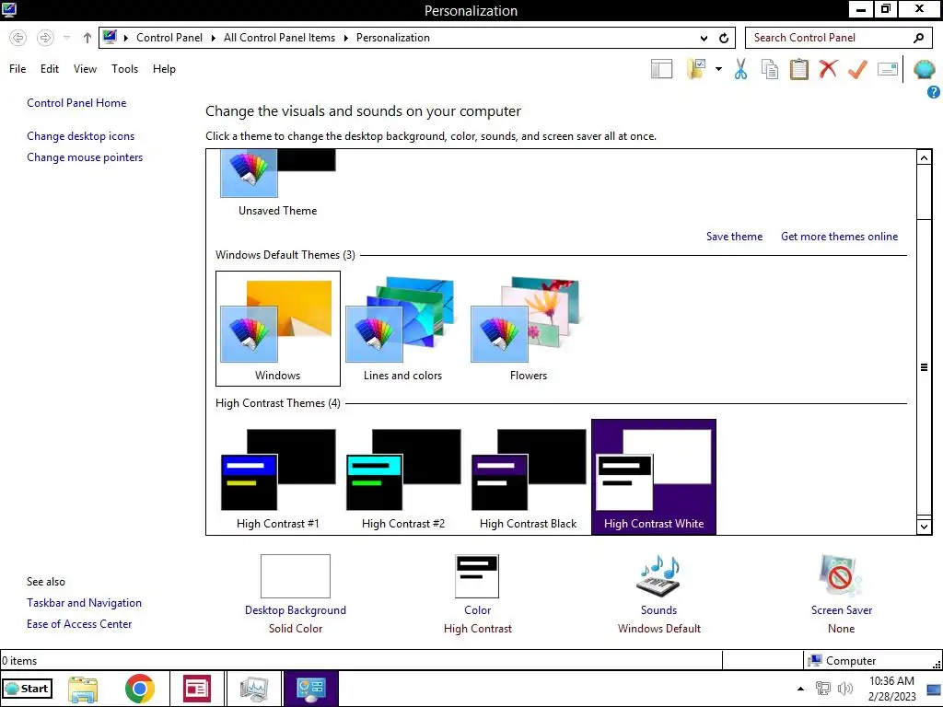Select High Contrast White theme

coord(654,477)
